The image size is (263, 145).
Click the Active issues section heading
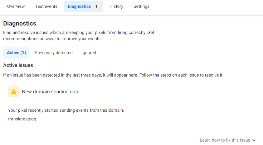click(x=18, y=65)
